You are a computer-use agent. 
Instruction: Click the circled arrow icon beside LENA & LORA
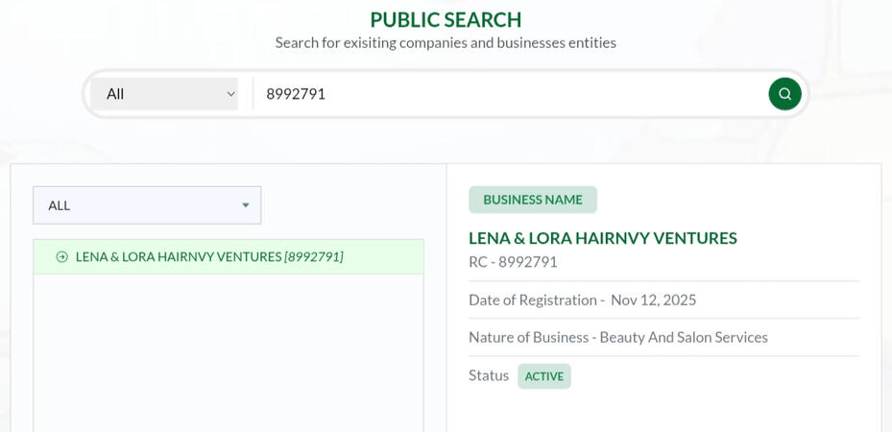tap(62, 257)
